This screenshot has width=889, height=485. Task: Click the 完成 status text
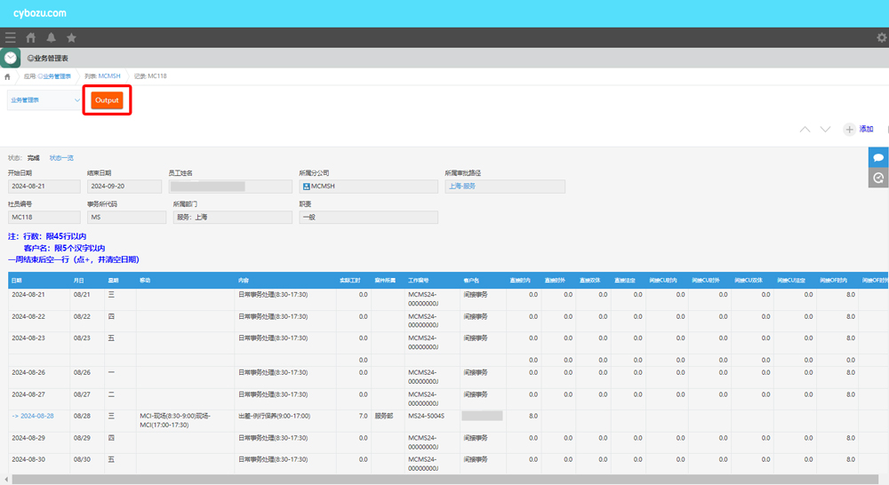click(34, 158)
